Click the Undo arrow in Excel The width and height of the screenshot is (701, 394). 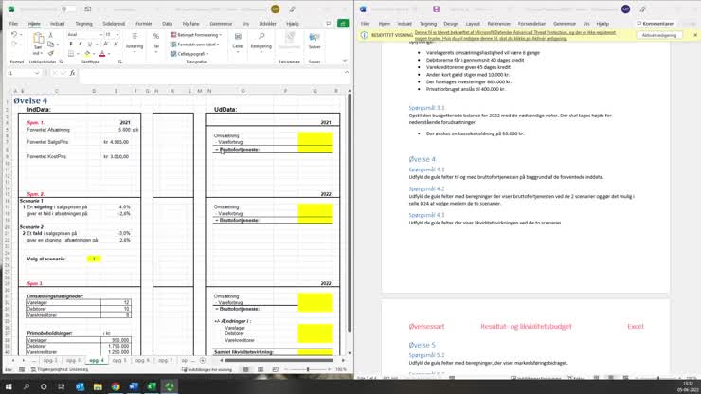pos(14,34)
